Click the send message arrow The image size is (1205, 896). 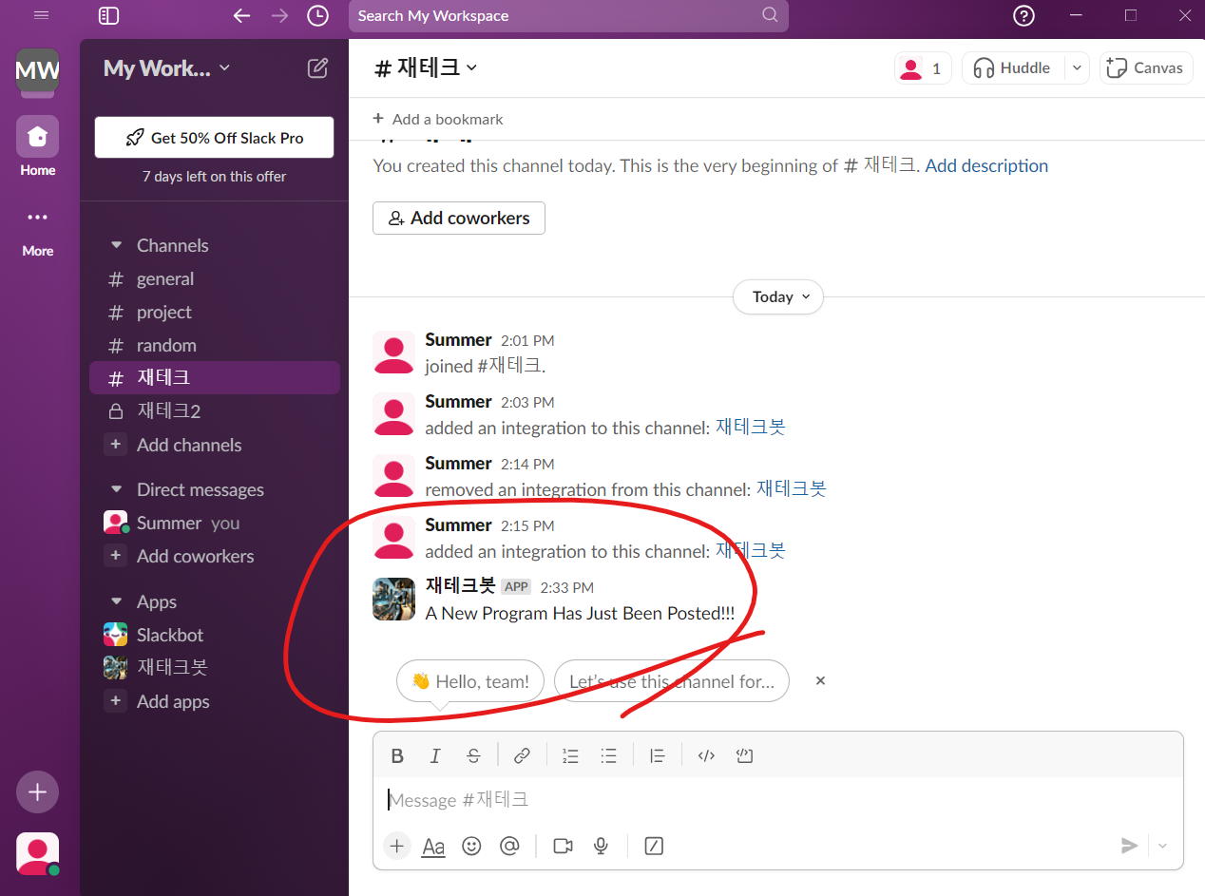click(1129, 846)
